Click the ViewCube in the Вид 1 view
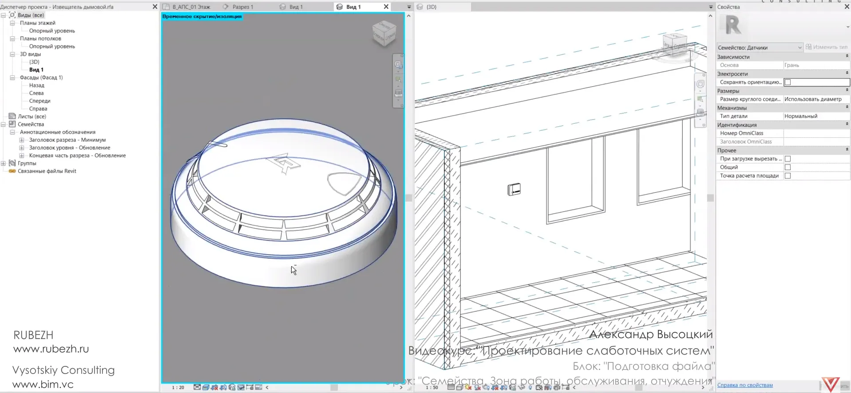The height and width of the screenshot is (393, 851). click(384, 33)
